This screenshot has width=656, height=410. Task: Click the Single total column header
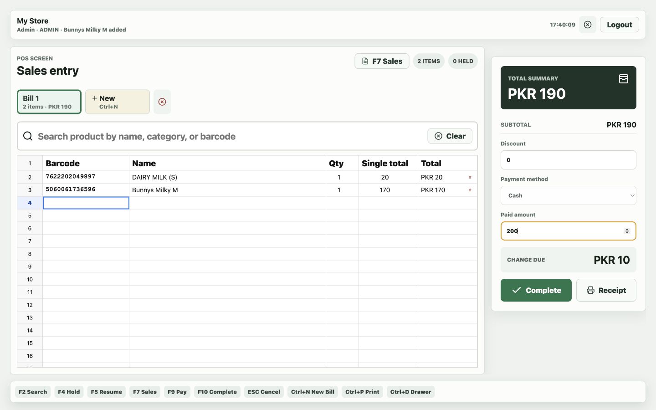tap(389, 163)
